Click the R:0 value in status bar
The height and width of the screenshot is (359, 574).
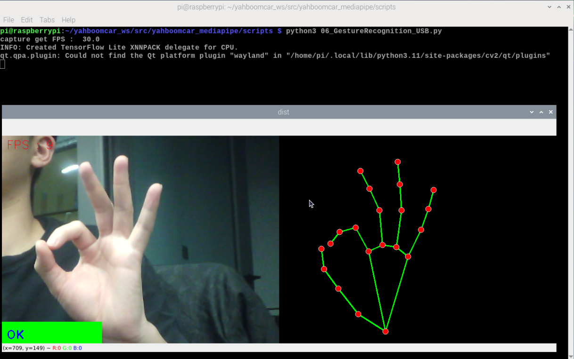(x=57, y=348)
